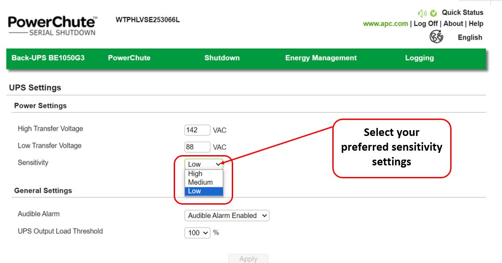Viewport: 502px width, 263px height.
Task: Select High in the sensitivity list
Action: click(204, 173)
